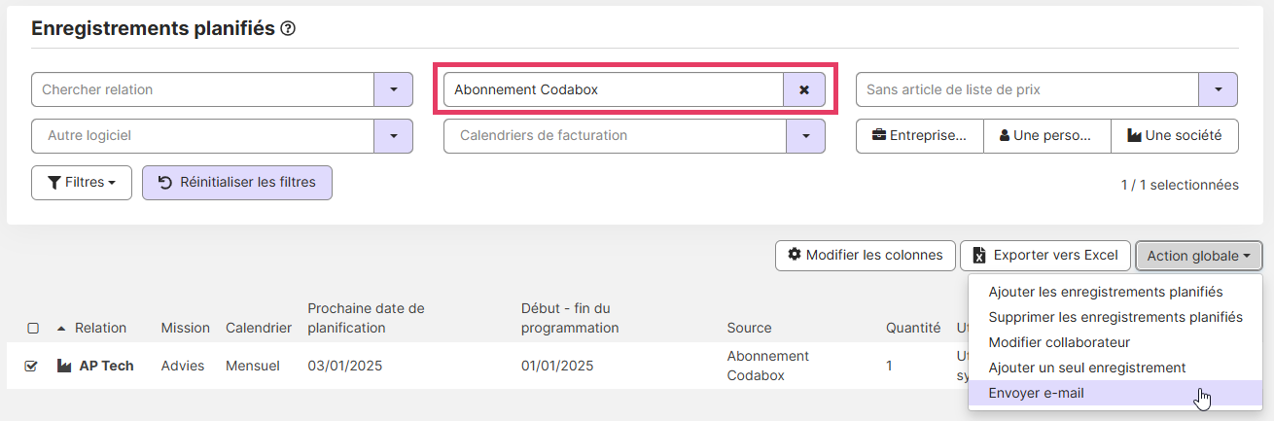Filter by Une société factory button
The image size is (1274, 421).
(1175, 136)
